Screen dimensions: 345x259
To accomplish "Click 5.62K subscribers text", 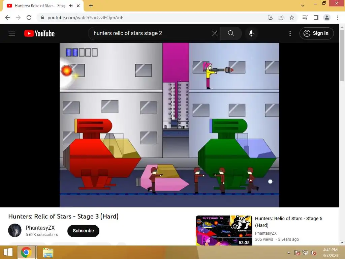I will point(42,235).
